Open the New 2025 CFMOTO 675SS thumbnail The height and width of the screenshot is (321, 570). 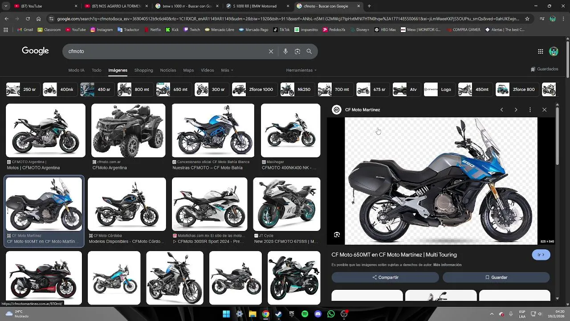pyautogui.click(x=287, y=204)
